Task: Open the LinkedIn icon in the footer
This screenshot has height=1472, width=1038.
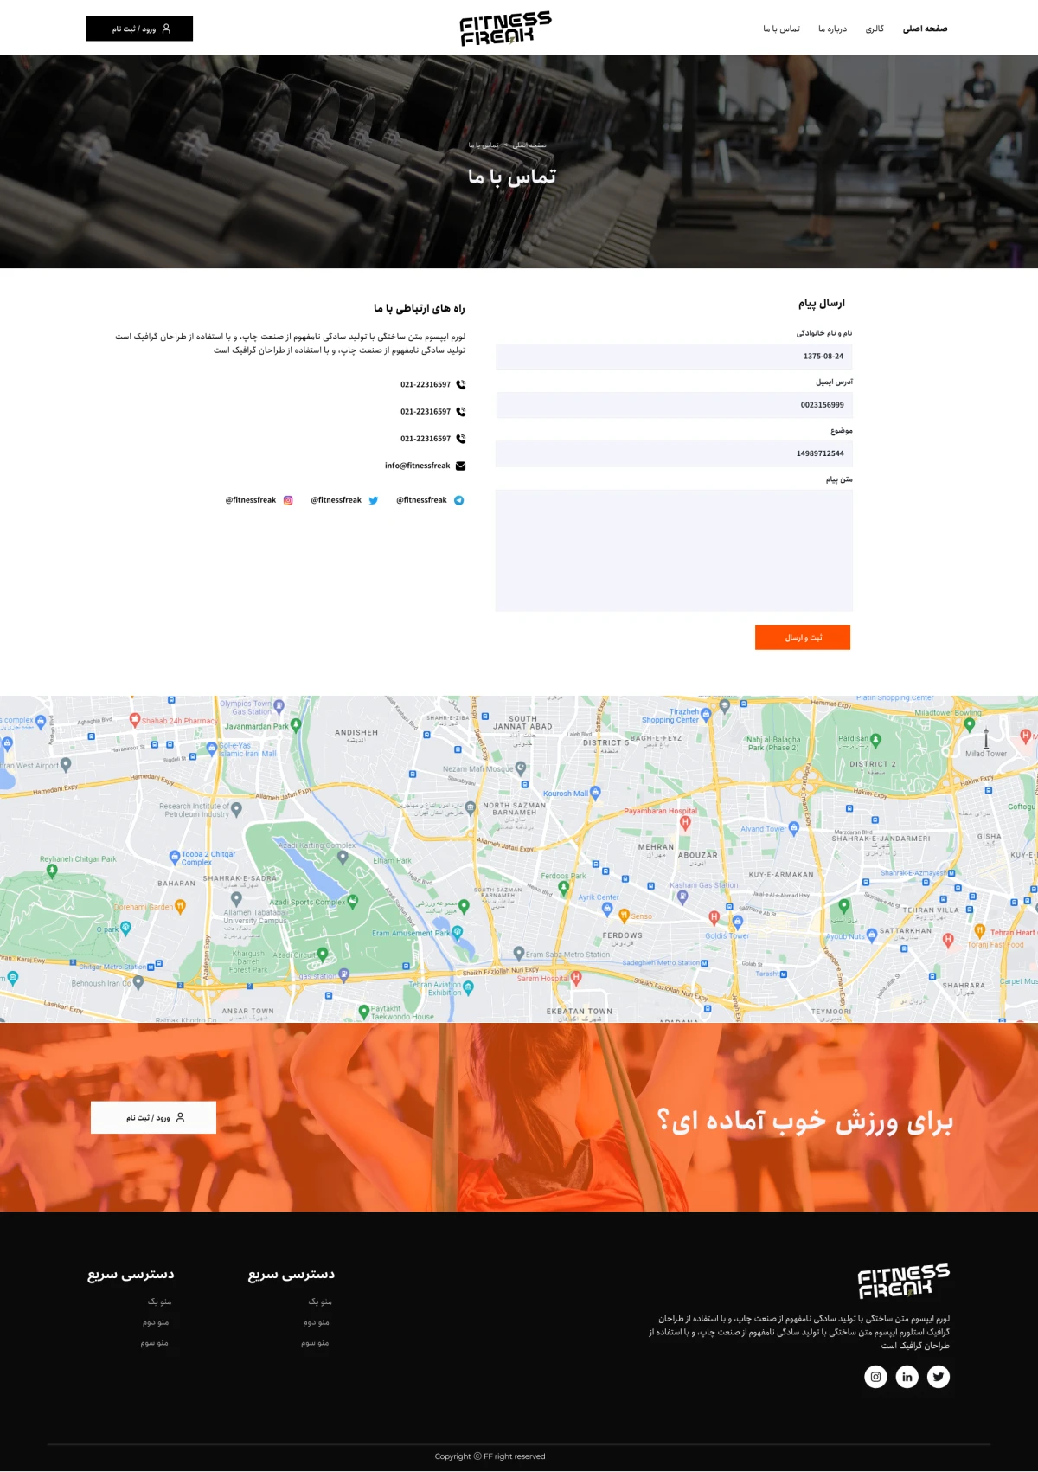Action: [x=907, y=1377]
